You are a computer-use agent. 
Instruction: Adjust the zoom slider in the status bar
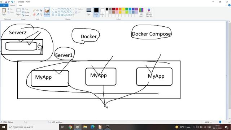coord(220,122)
